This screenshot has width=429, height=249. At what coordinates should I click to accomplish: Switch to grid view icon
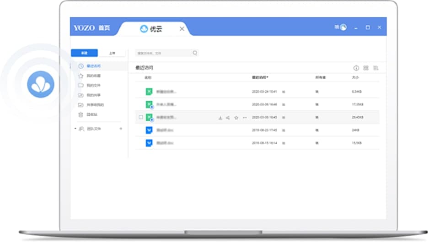pos(366,68)
